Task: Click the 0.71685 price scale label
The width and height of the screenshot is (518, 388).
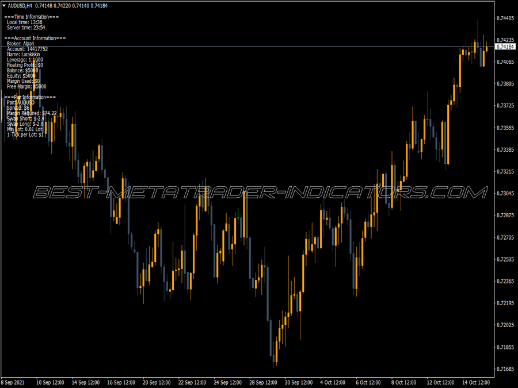Action: pos(505,369)
